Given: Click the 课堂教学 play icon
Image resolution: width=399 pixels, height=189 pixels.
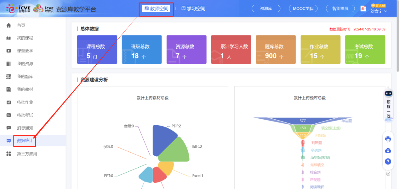Looking at the screenshot, I should (9, 51).
